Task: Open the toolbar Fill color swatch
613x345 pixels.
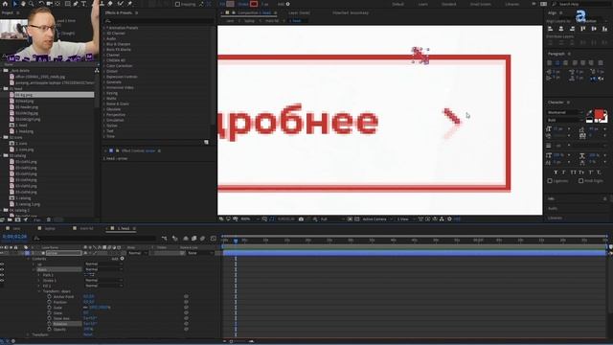Action: pos(230,4)
